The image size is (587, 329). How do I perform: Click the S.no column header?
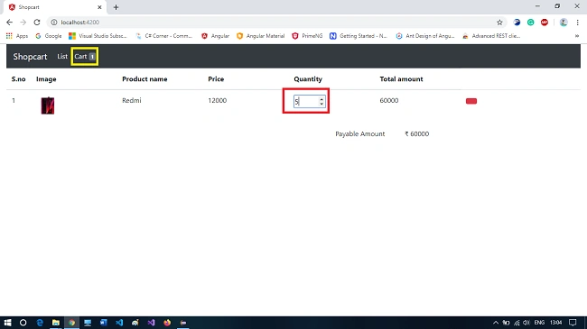tap(18, 79)
